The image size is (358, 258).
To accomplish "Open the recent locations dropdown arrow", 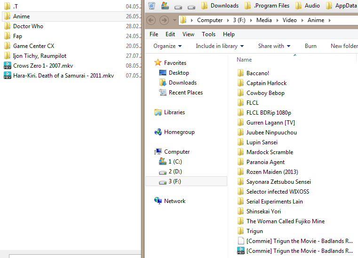I will point(175,20).
